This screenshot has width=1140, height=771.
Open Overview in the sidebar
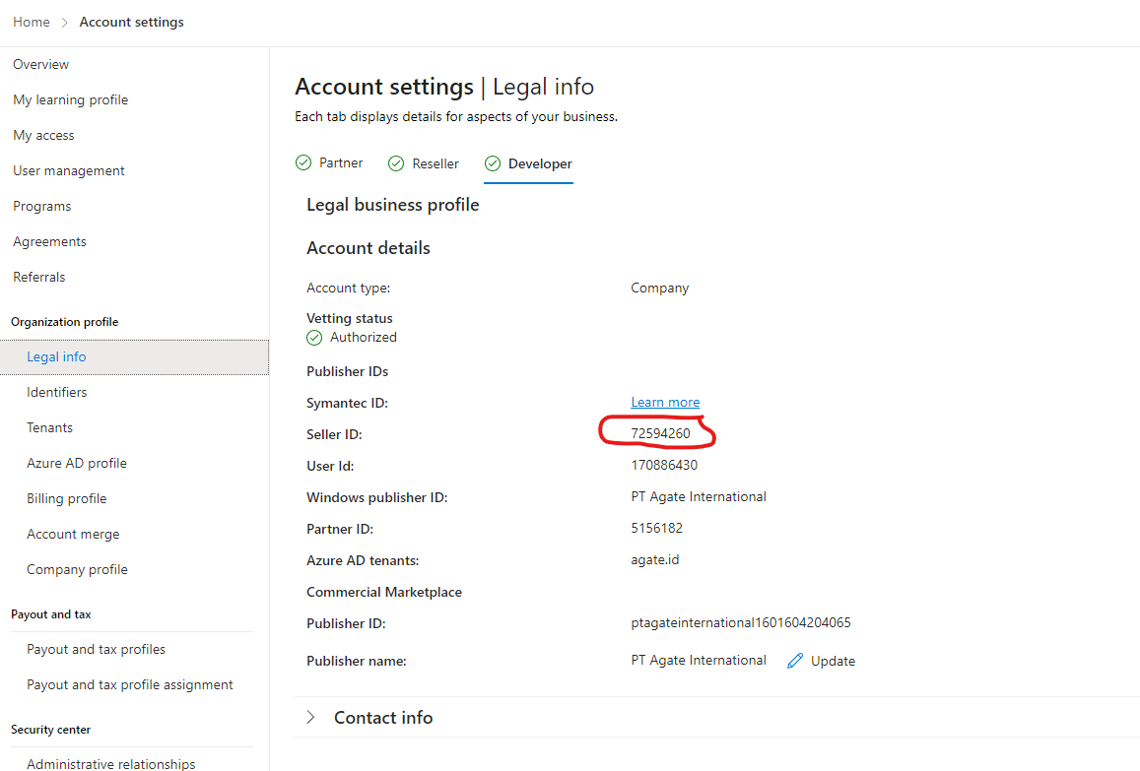click(41, 64)
